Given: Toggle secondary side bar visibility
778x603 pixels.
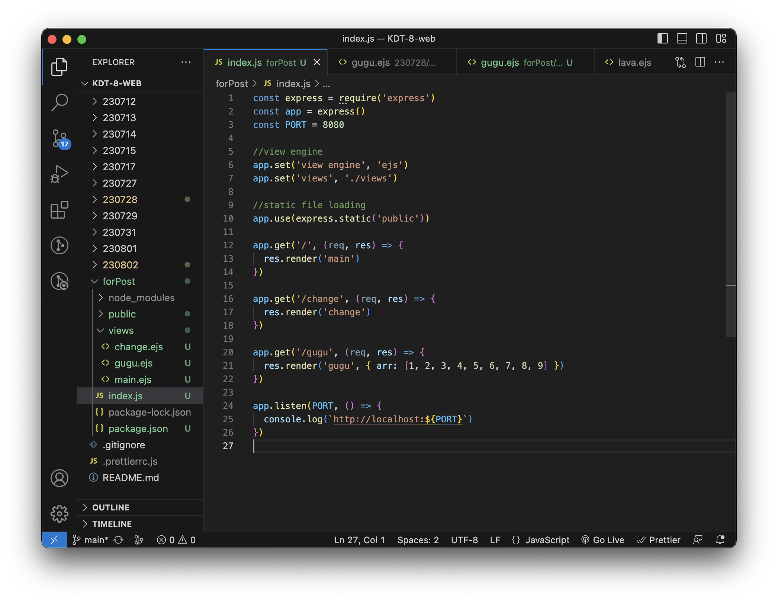Looking at the screenshot, I should point(701,39).
